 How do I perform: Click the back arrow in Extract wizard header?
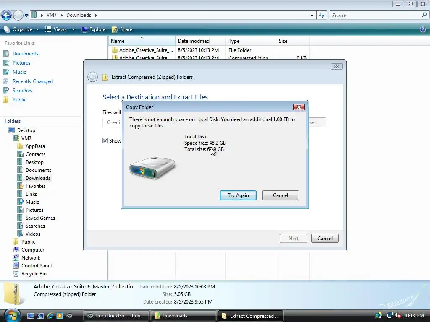92,77
